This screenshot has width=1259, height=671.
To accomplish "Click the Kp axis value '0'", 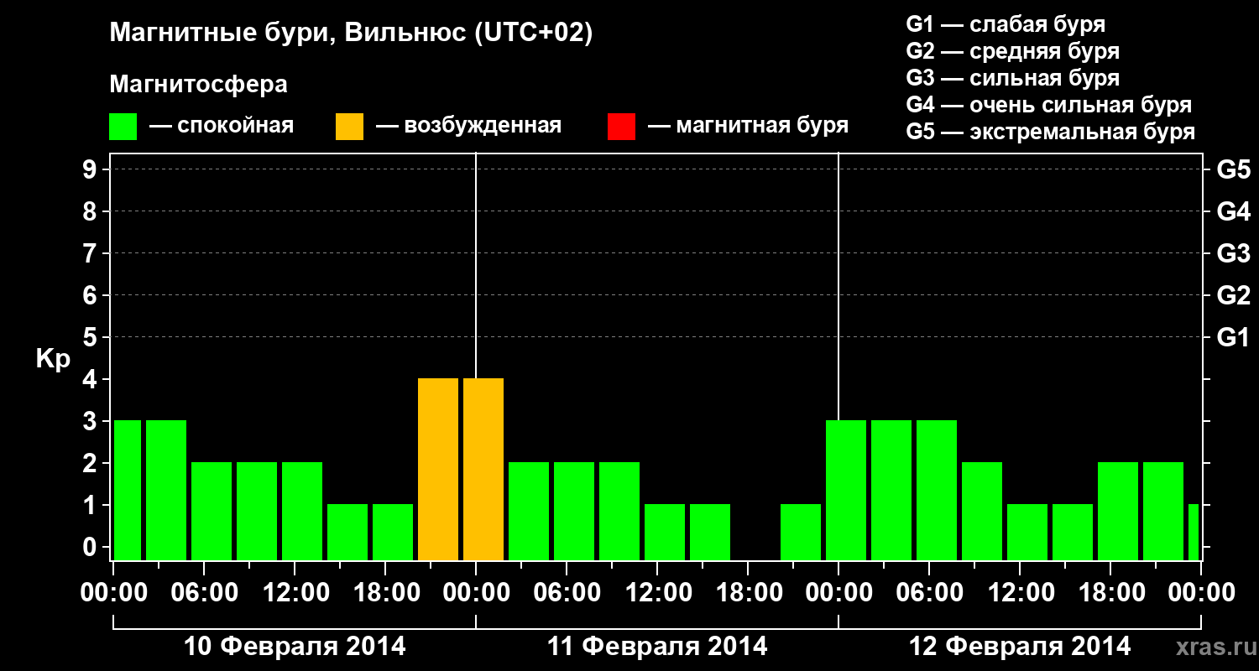I will pos(91,547).
